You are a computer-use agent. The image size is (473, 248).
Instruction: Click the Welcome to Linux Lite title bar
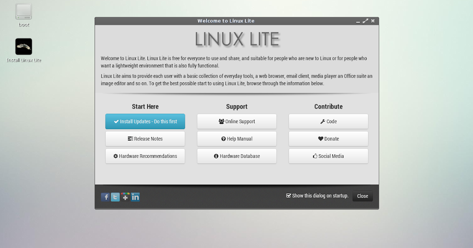coord(226,20)
